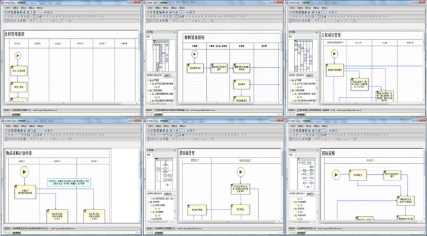The image size is (427, 236).
Task: Click the 招标采购 diagram title
Action: [329, 153]
